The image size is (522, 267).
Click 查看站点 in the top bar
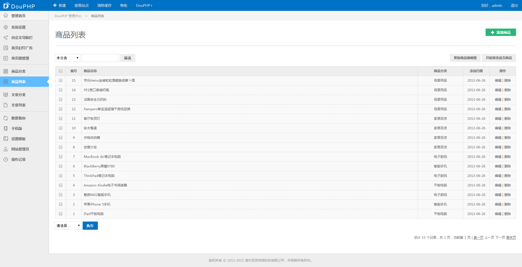click(82, 5)
